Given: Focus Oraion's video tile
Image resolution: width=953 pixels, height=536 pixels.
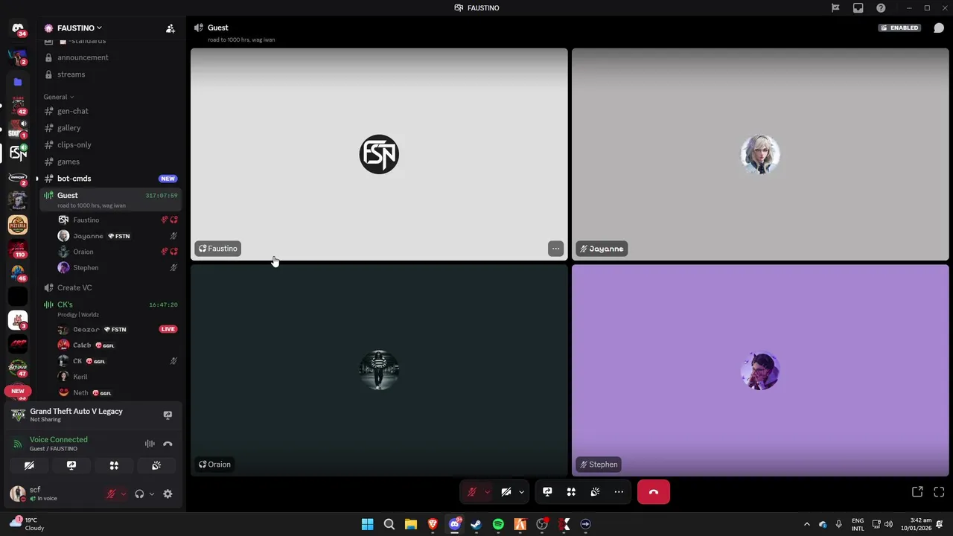Looking at the screenshot, I should [x=379, y=370].
